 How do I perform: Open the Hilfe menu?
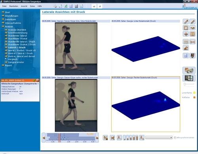pos(40,6)
